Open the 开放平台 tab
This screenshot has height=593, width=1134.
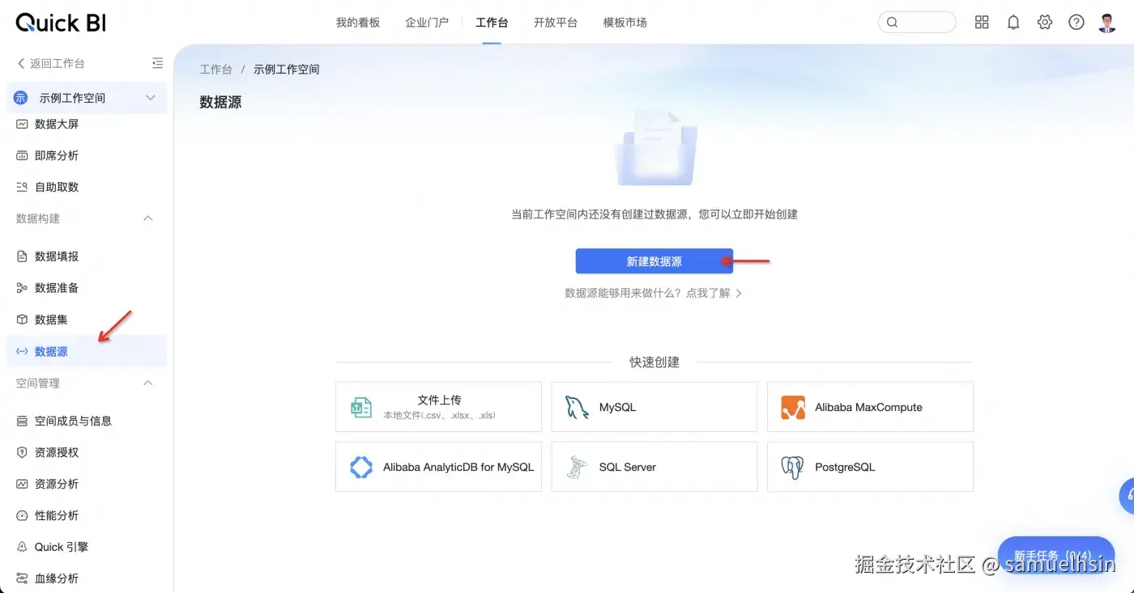[x=556, y=23]
